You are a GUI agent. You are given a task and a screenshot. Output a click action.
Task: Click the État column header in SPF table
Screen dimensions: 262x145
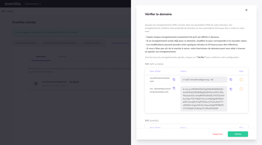coord(241,71)
